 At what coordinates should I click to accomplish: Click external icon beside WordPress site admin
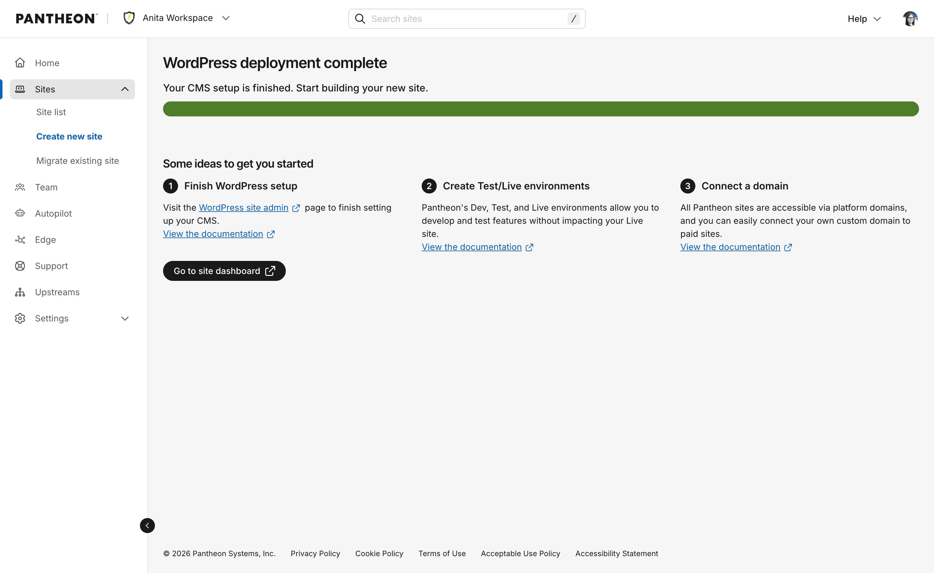[x=296, y=208]
